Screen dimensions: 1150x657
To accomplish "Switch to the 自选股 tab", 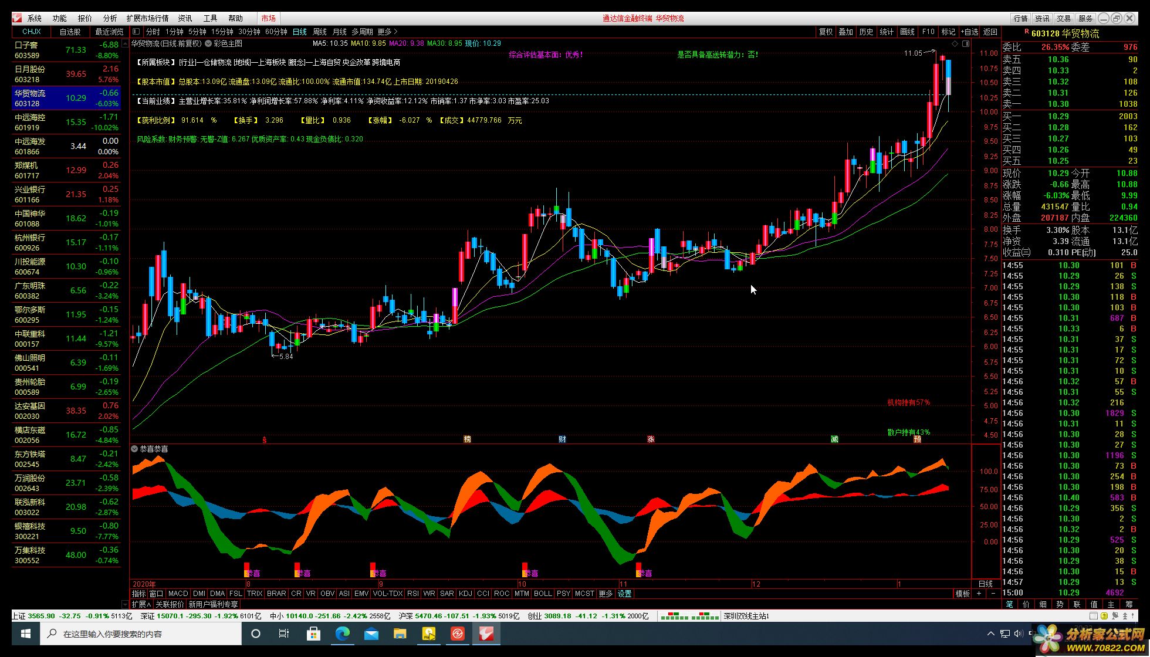I will click(x=70, y=32).
